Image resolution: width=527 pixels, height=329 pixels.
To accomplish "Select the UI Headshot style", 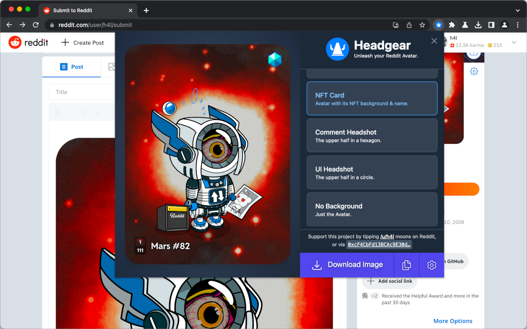I will 372,172.
